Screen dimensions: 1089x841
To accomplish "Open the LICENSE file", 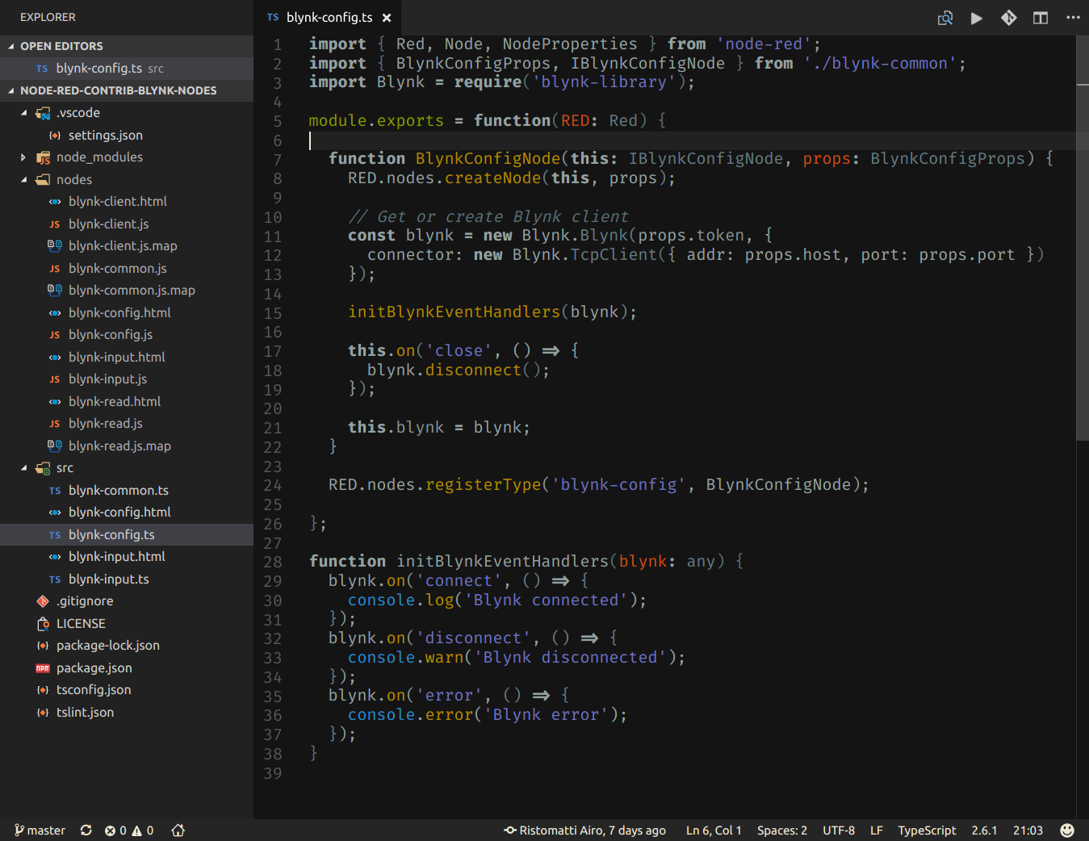I will [x=127, y=623].
